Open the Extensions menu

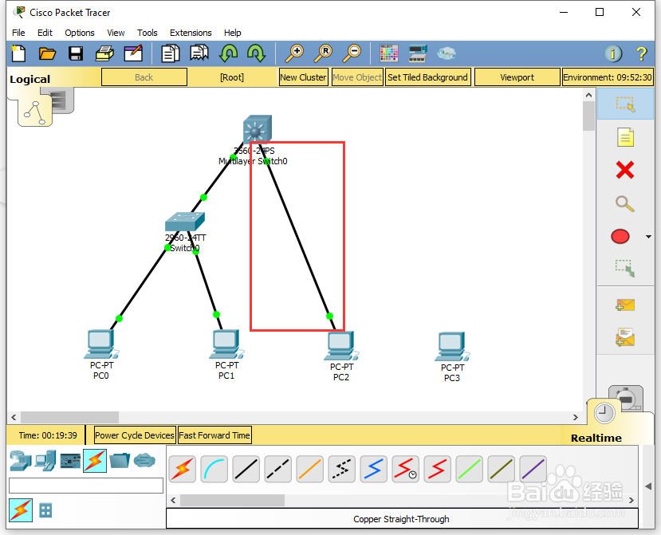pyautogui.click(x=191, y=33)
